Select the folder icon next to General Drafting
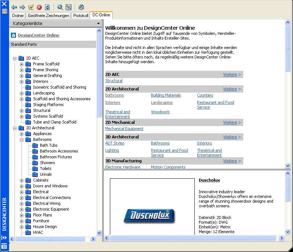Screen dimensions: 293x252 tap(28, 76)
